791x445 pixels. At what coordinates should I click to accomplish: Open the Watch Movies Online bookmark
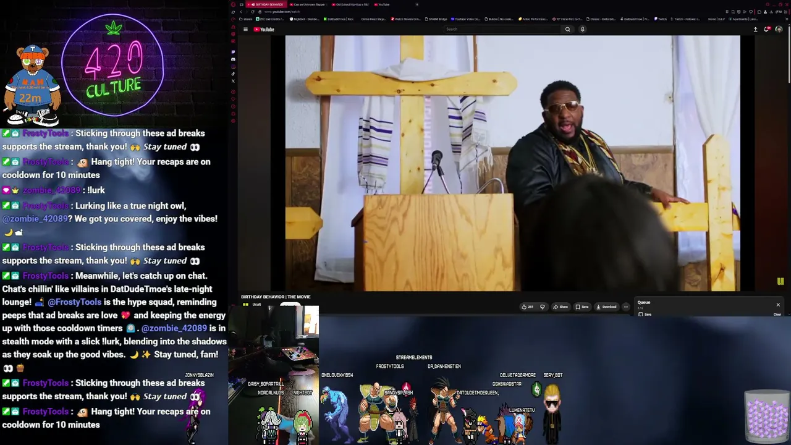tap(405, 19)
